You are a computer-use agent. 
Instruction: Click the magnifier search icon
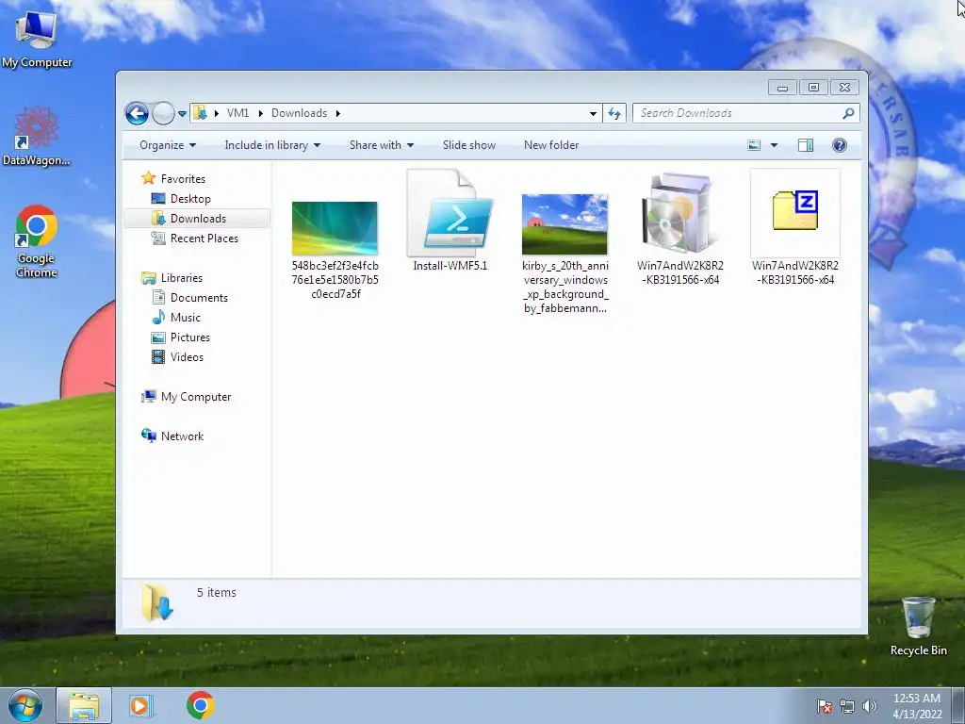click(848, 113)
